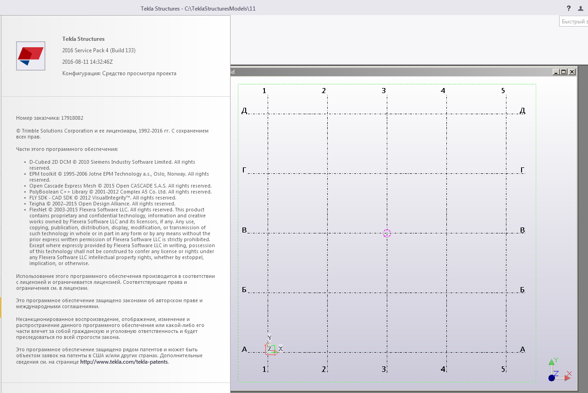The height and width of the screenshot is (393, 588).
Task: Click 'Номер заказчика: 17918082' text
Action: [x=49, y=118]
